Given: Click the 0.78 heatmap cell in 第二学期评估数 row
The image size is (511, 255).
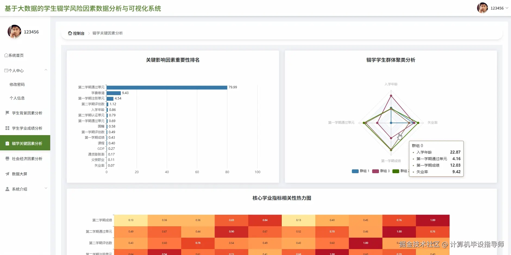Looking at the screenshot, I should pyautogui.click(x=198, y=243).
